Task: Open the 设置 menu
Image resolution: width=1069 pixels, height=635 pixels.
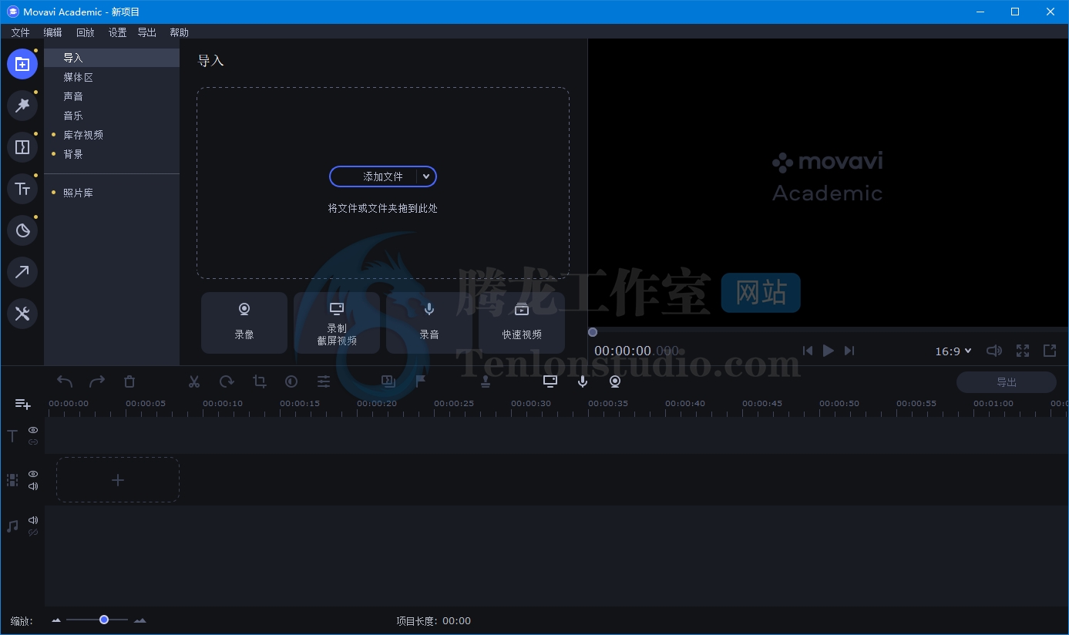Action: pyautogui.click(x=117, y=32)
